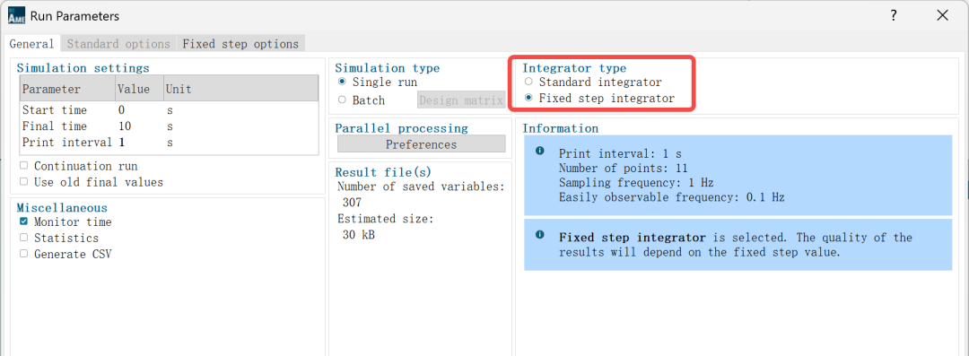Viewport: 969px width, 356px height.
Task: Select the Final time parameter row
Action: click(169, 126)
